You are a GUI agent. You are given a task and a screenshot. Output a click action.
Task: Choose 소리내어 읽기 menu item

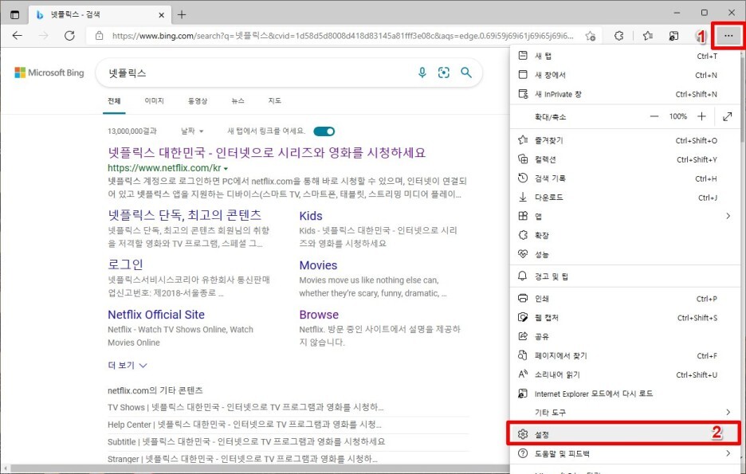tap(625, 374)
